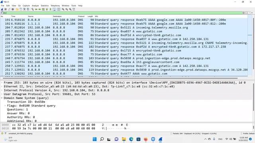Toggle auto-scroll during live capture
The height and width of the screenshot is (143, 255).
(x=54, y=10)
